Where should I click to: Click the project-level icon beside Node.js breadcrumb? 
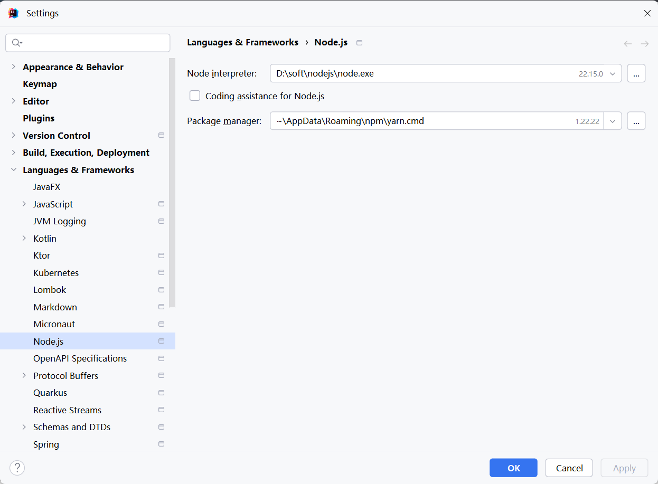click(x=360, y=43)
